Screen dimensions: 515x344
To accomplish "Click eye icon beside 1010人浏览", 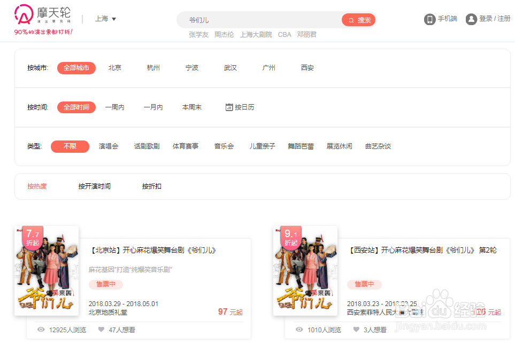I will pos(299,330).
